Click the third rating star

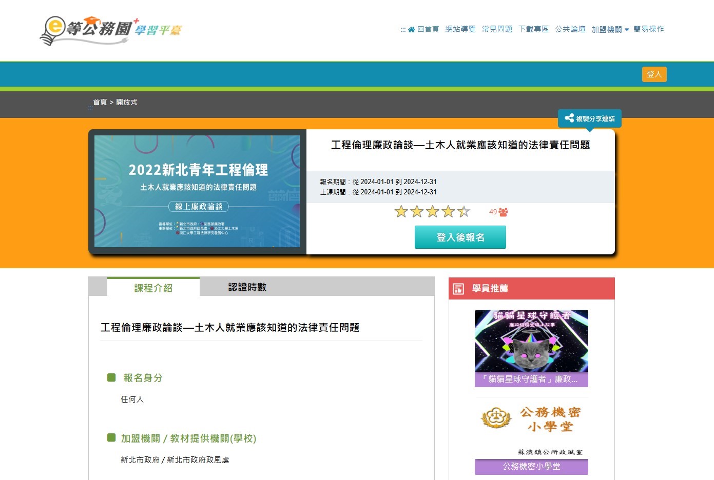[433, 211]
